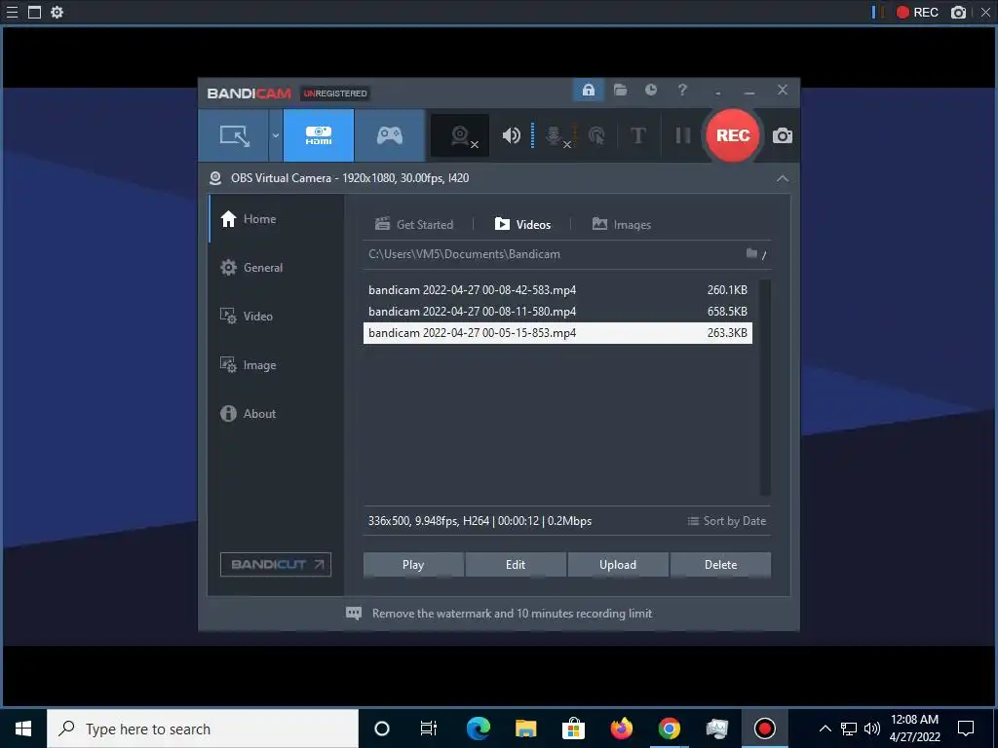Click the Delete button
This screenshot has height=748, width=998.
click(720, 565)
